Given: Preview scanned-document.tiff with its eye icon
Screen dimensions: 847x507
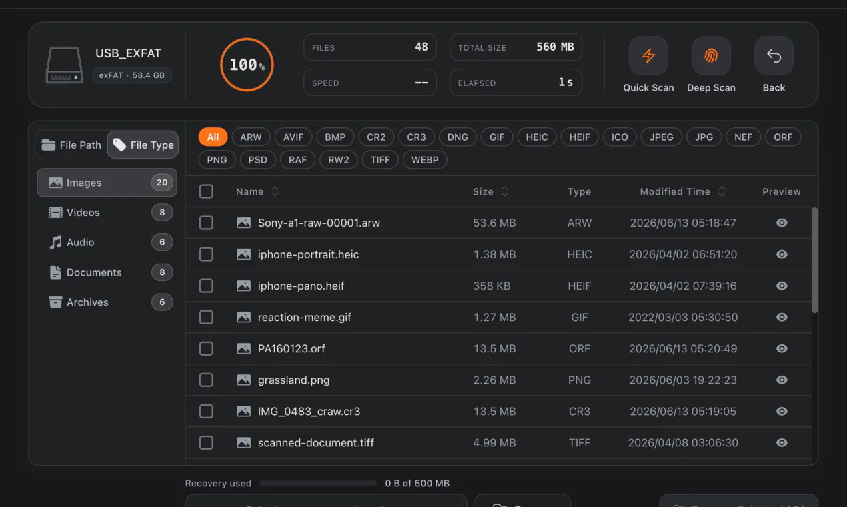Looking at the screenshot, I should [x=782, y=442].
